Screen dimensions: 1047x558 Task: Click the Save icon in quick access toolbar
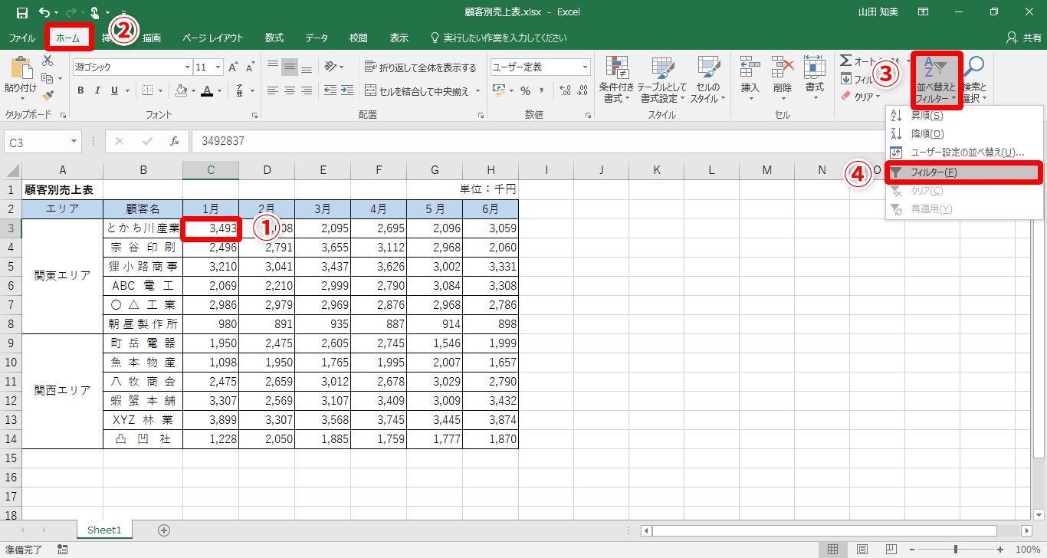click(21, 12)
